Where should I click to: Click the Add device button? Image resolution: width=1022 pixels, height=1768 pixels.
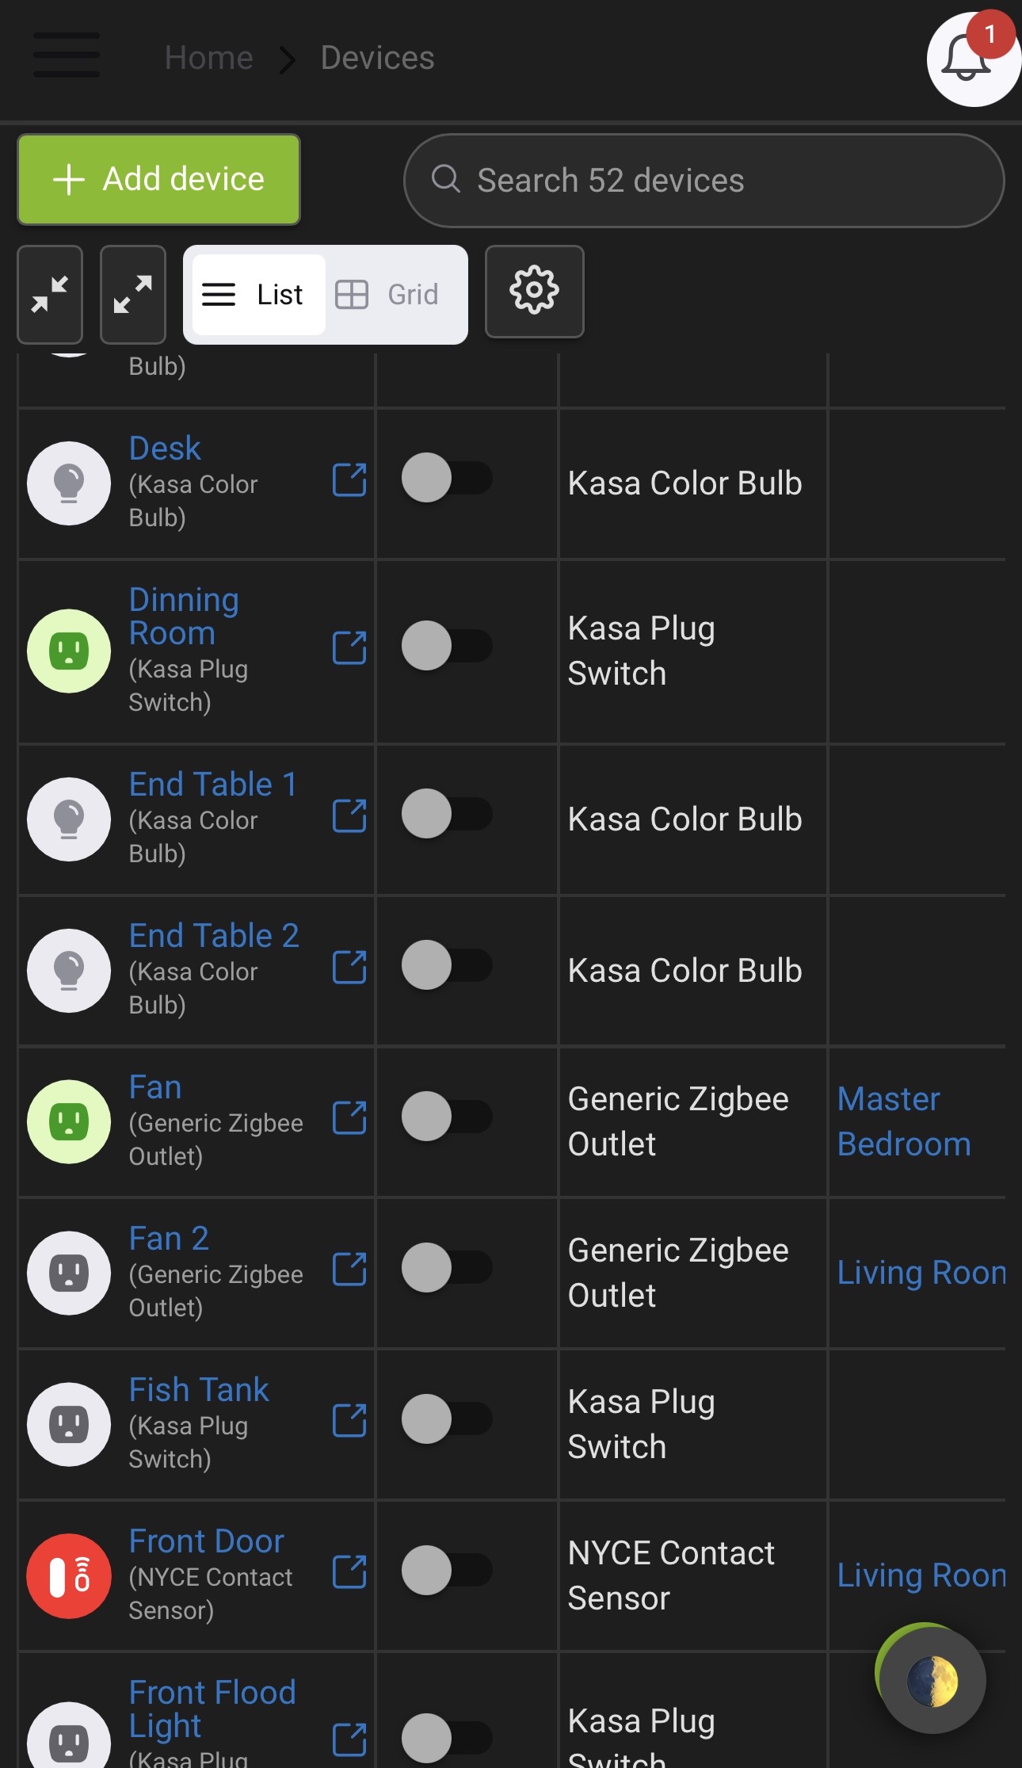coord(158,179)
